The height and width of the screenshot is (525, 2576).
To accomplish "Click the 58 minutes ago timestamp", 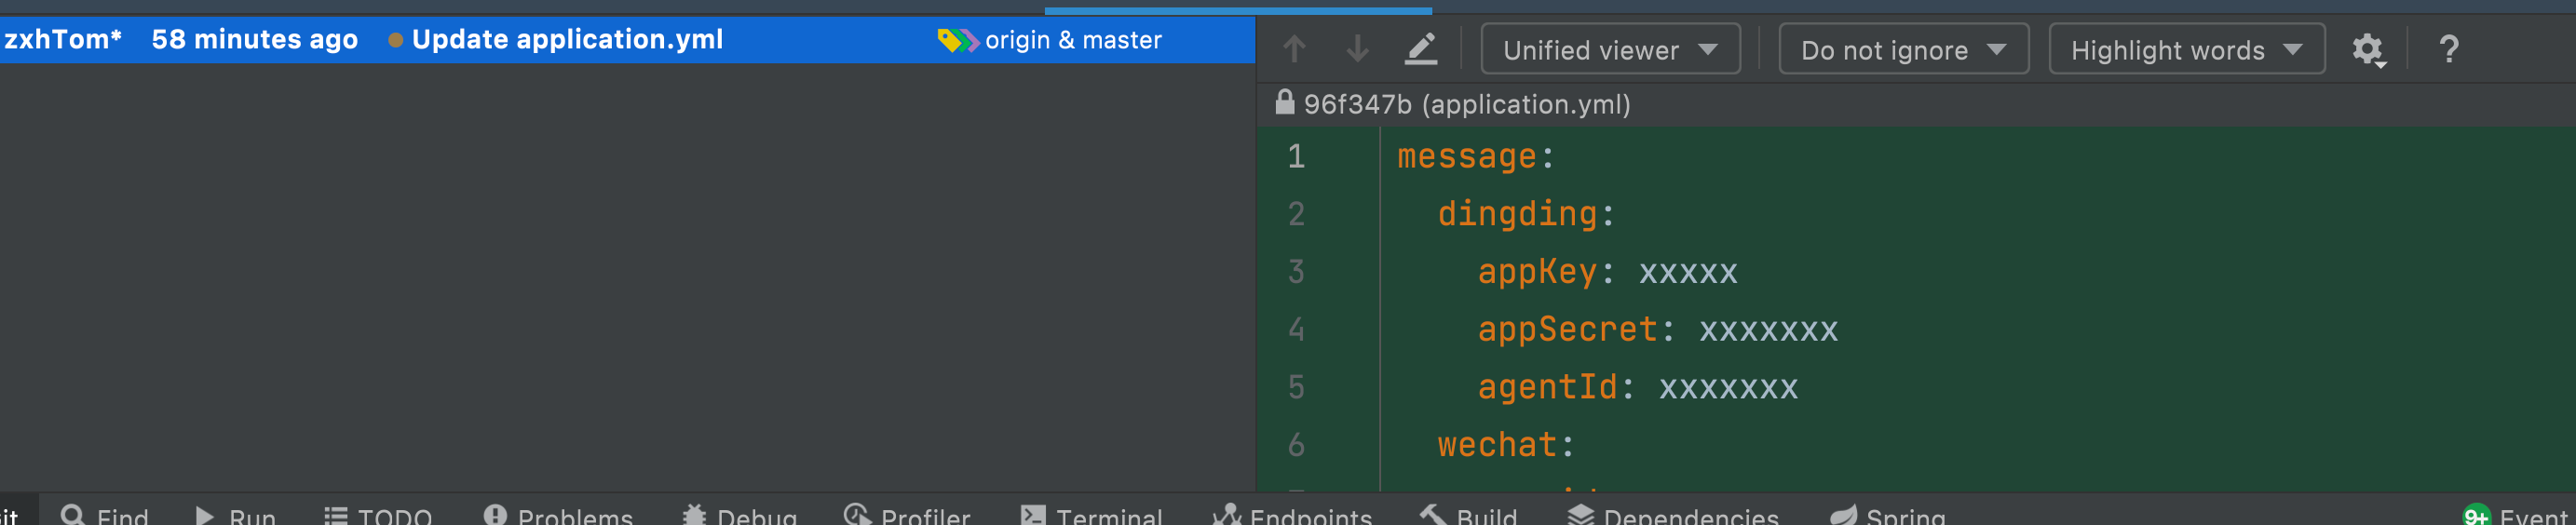I will tap(254, 39).
